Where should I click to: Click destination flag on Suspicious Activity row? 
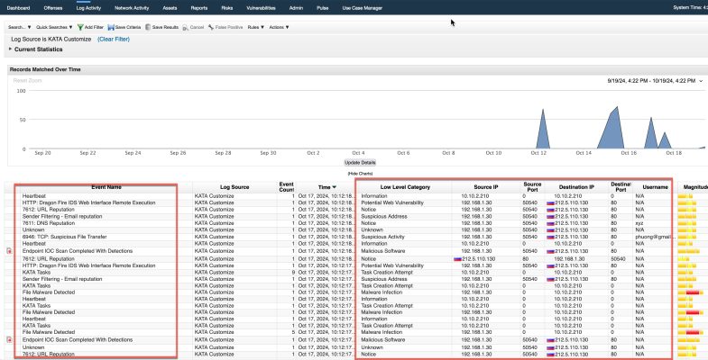point(550,237)
